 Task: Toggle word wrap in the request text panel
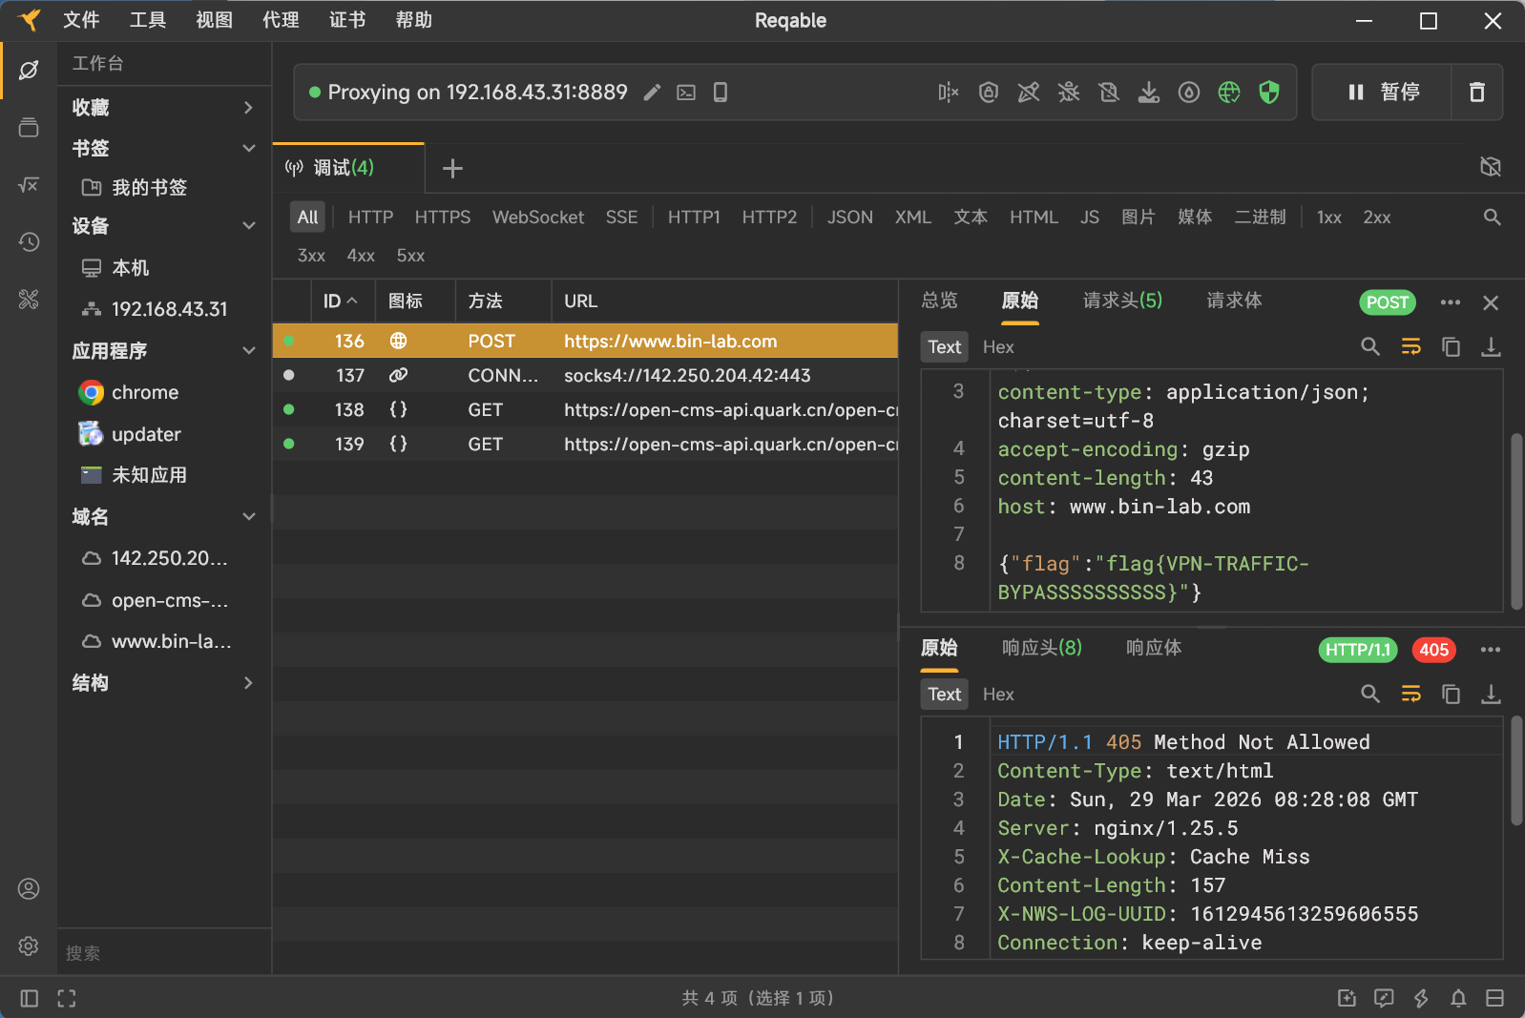[x=1410, y=347]
